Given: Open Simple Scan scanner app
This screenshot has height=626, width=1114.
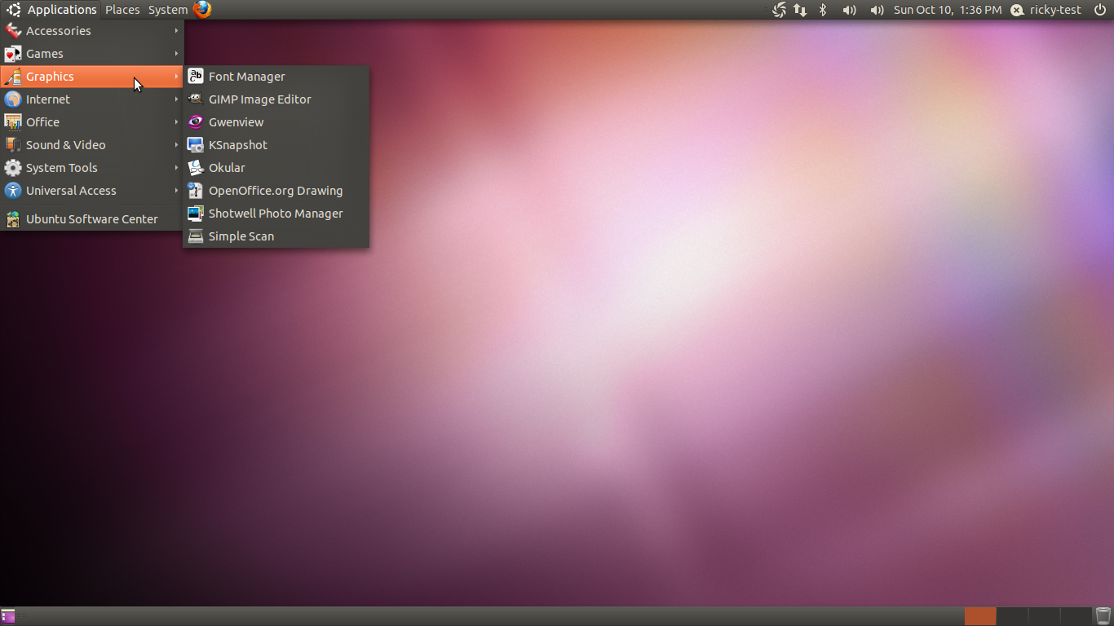Looking at the screenshot, I should coord(241,236).
